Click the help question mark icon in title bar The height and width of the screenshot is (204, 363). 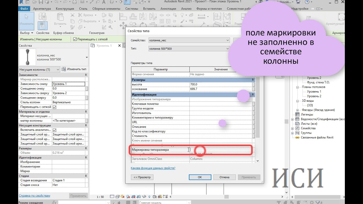[307, 2]
